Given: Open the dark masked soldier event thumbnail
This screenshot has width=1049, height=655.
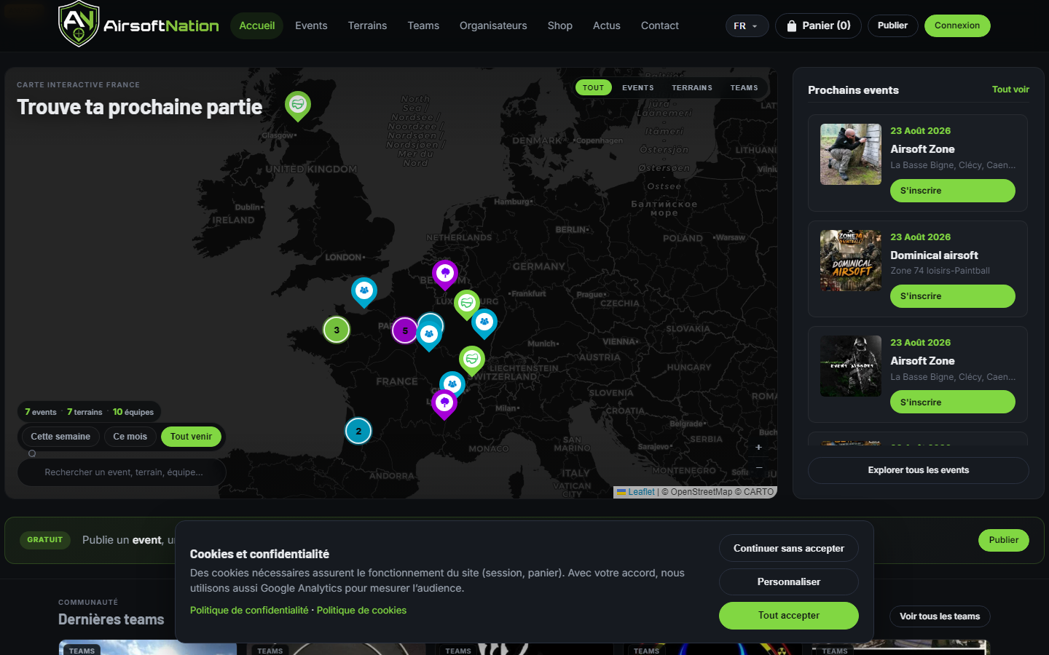Looking at the screenshot, I should [851, 366].
